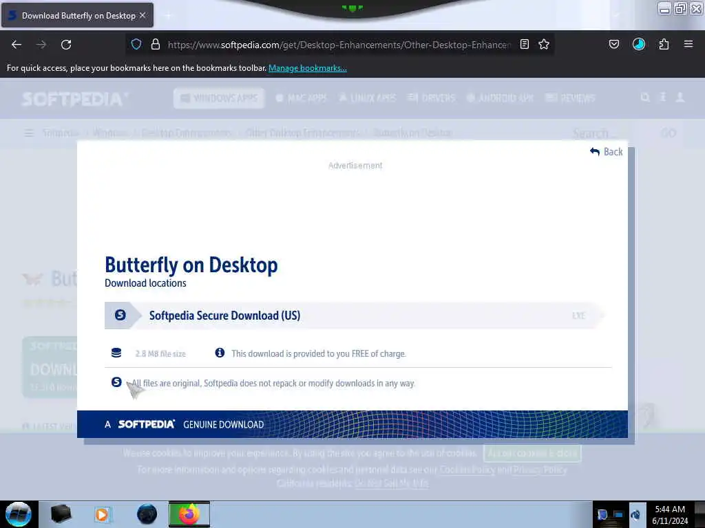705x528 pixels.
Task: Open media player icon in taskbar
Action: tap(102, 514)
